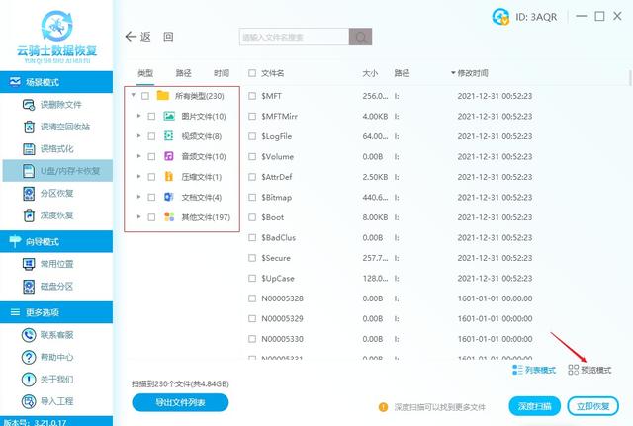Viewport: 633px width, 426px height.
Task: Tick the $UpCase checkbox
Action: [x=252, y=278]
